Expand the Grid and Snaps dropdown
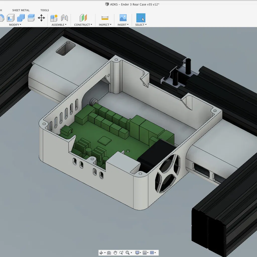The height and width of the screenshot is (257, 257). [146, 253]
